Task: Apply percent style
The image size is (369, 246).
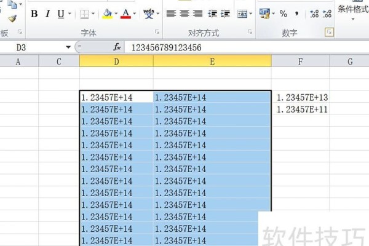Action: [x=284, y=14]
